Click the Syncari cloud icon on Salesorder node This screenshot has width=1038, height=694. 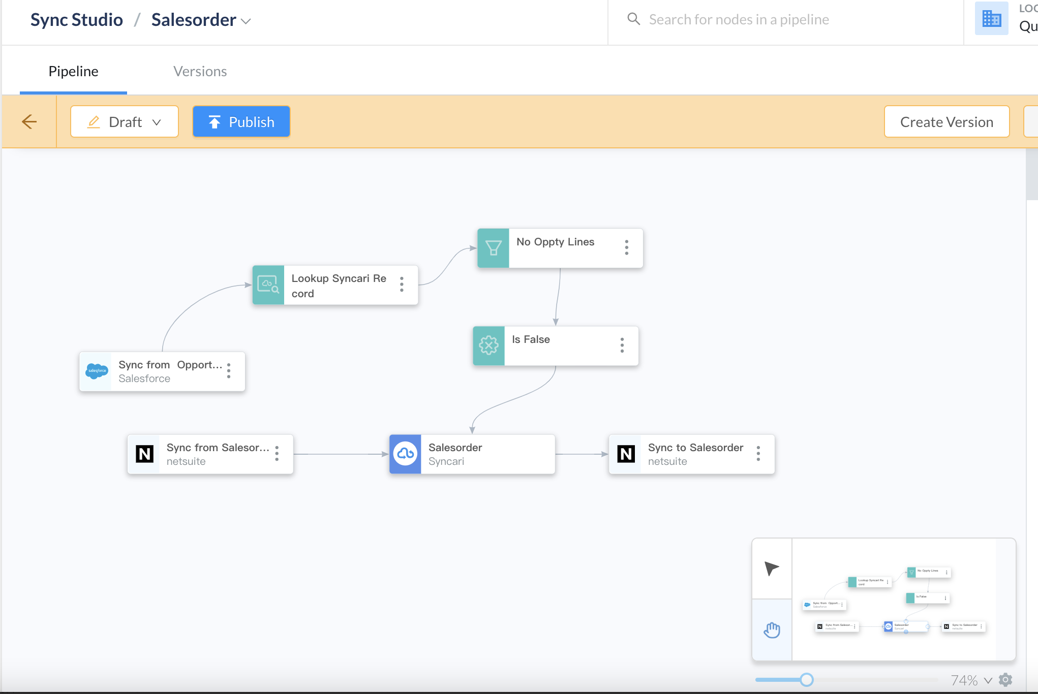pos(405,454)
